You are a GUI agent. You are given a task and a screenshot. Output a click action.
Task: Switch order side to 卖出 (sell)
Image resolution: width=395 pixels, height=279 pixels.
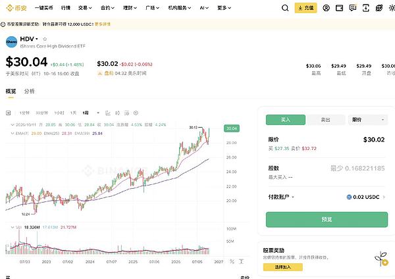(x=325, y=120)
